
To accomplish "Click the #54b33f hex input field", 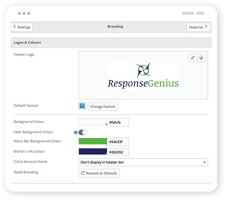I will click(x=118, y=142).
